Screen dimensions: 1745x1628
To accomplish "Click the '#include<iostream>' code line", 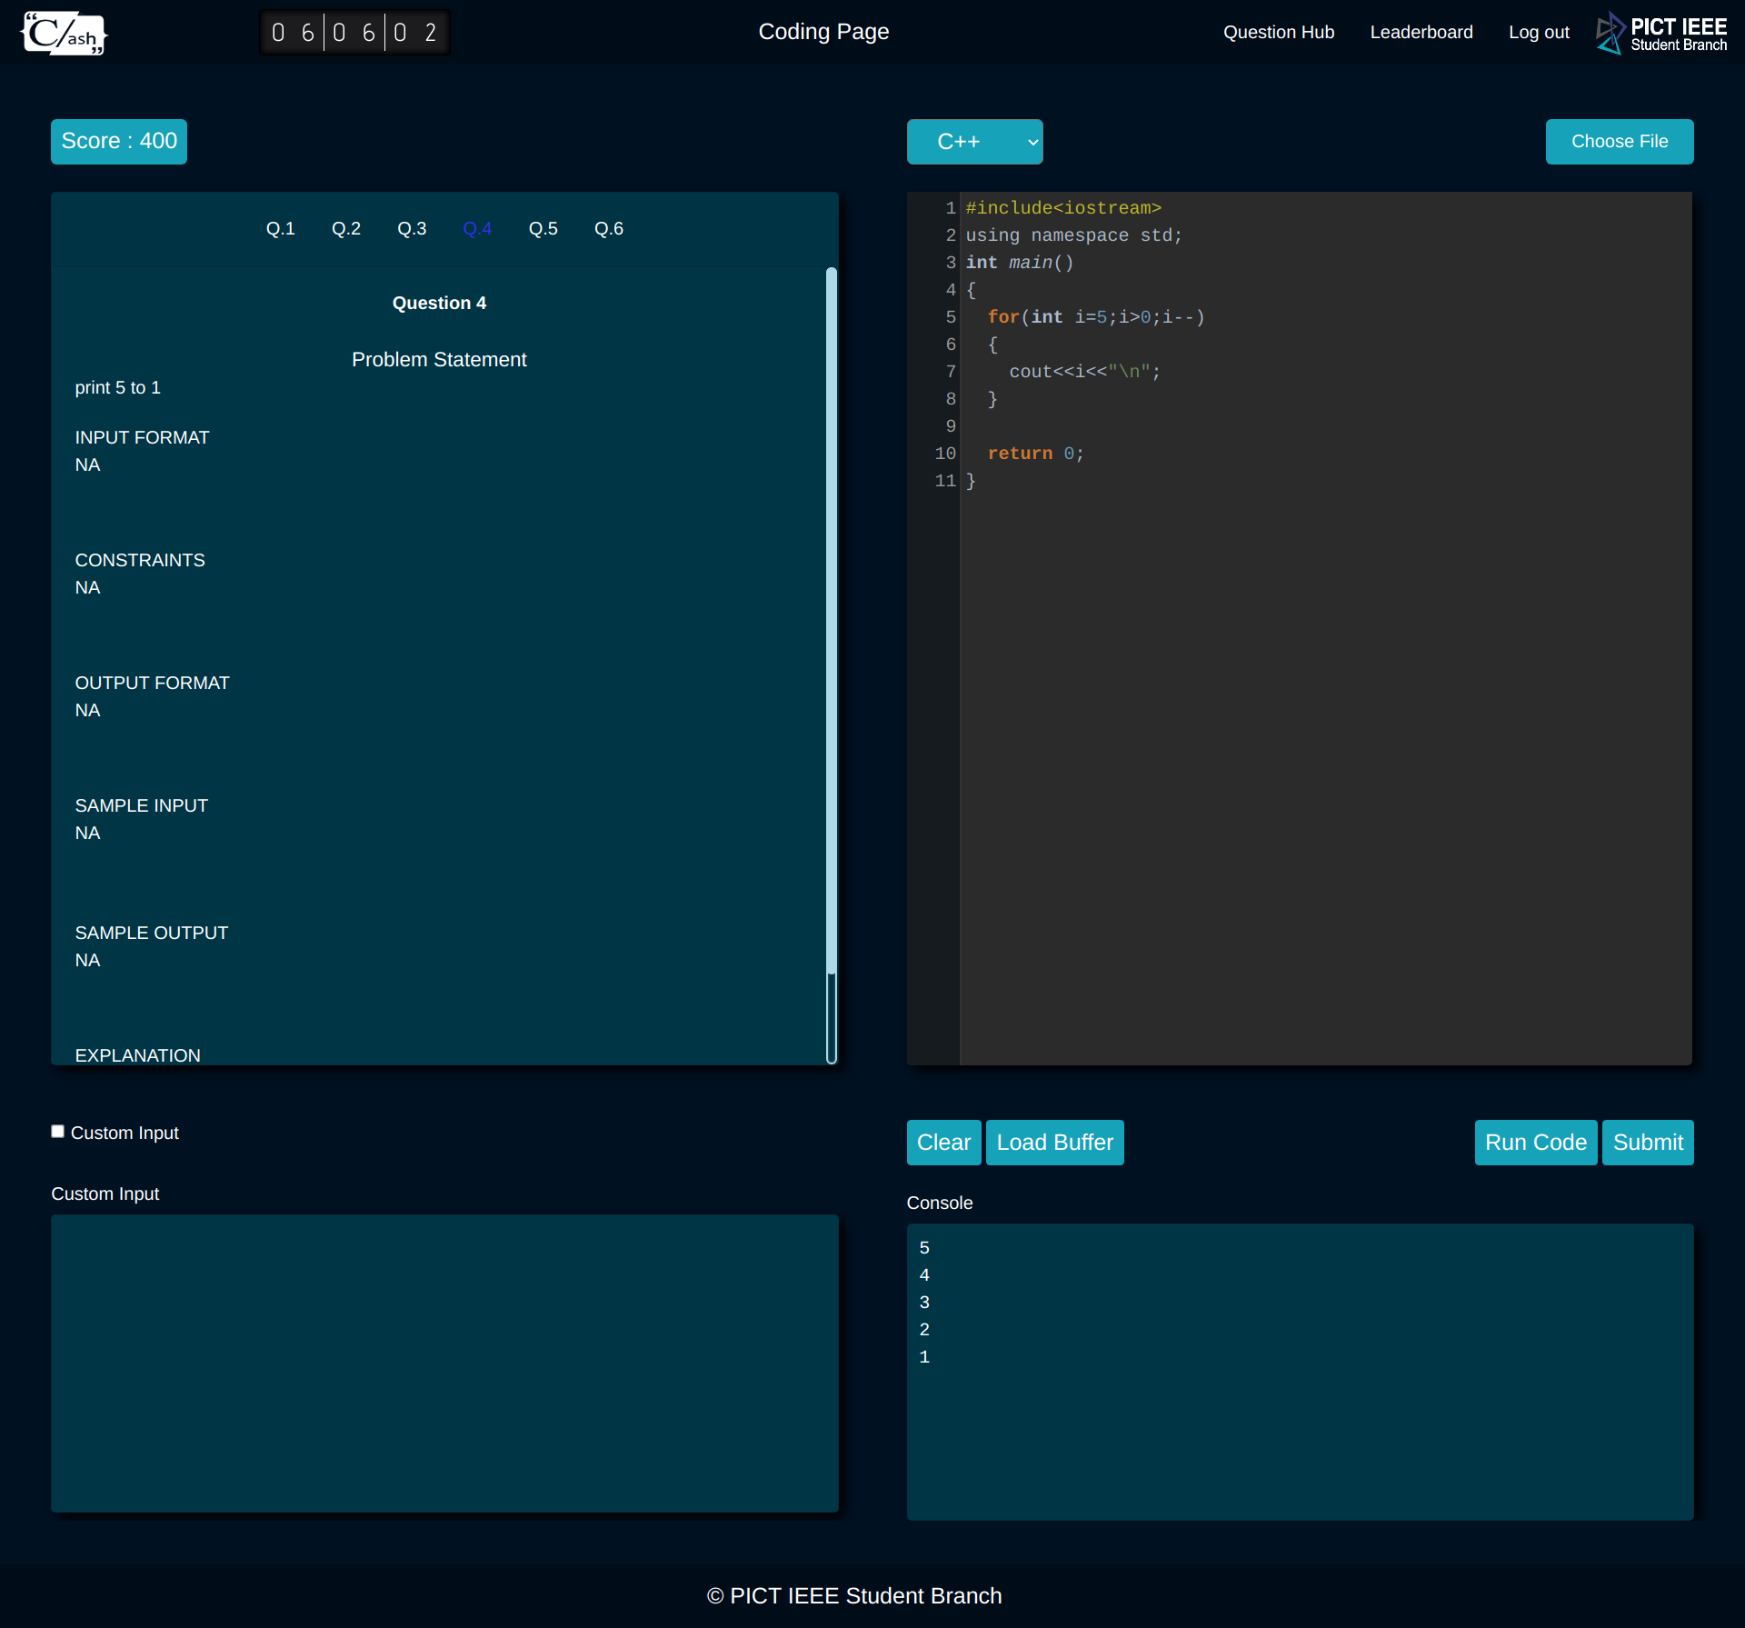I will click(1063, 208).
